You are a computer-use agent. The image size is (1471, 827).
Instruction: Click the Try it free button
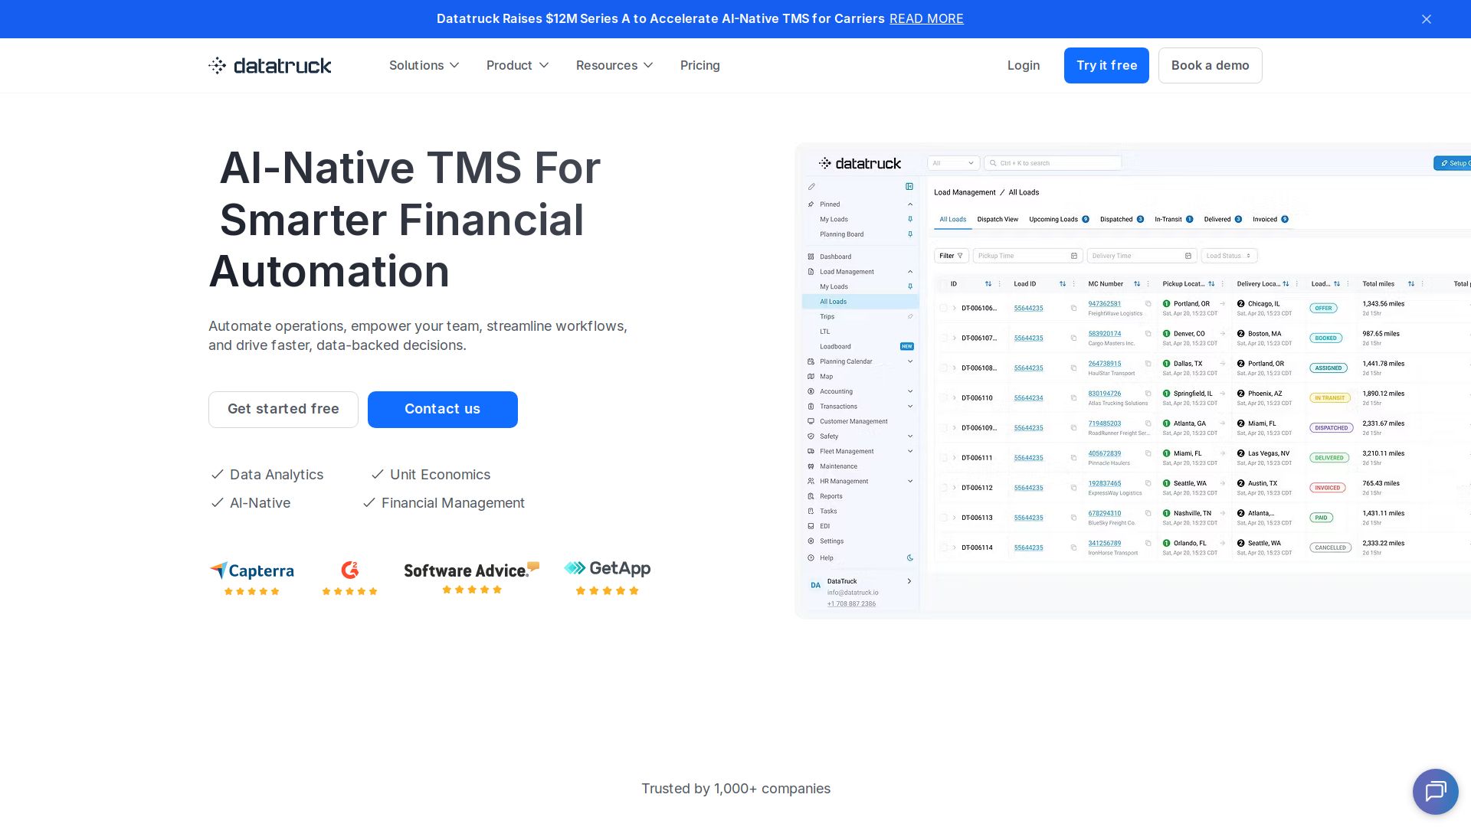1106,65
